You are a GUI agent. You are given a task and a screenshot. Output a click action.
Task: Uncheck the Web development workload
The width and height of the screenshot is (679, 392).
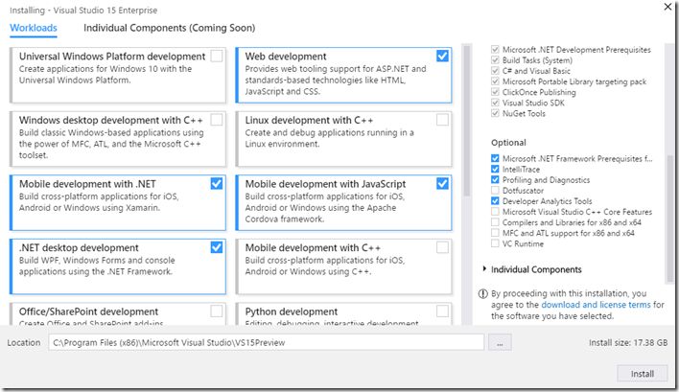tap(442, 56)
